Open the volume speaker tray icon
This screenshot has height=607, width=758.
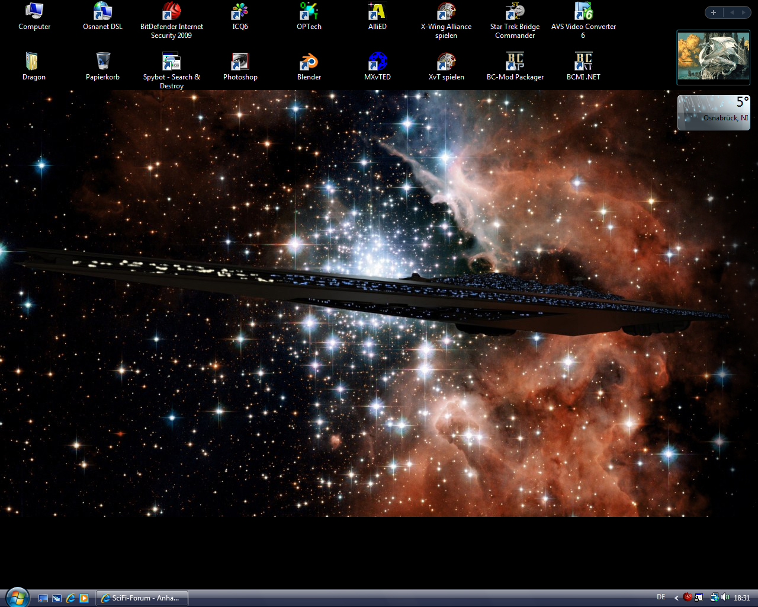click(725, 598)
